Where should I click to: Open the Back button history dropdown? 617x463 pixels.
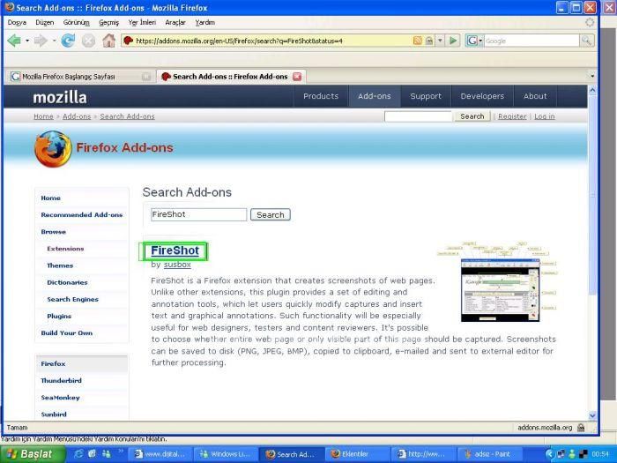(27, 41)
